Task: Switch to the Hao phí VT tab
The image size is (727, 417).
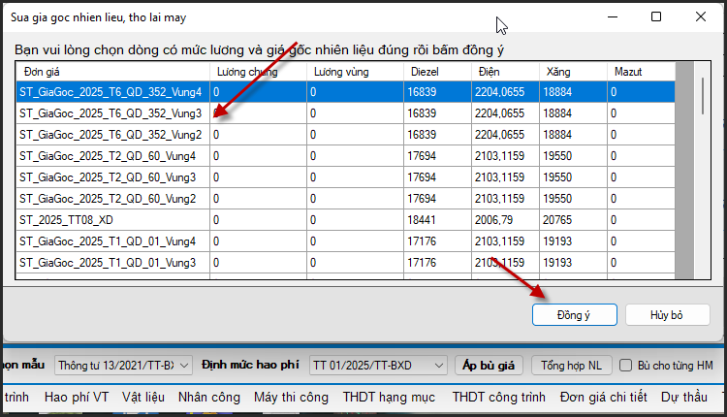Action: point(76,397)
